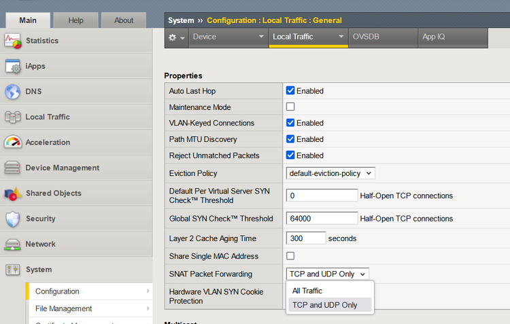Image resolution: width=510 pixels, height=324 pixels.
Task: Open File Management in System menu
Action: [63, 308]
